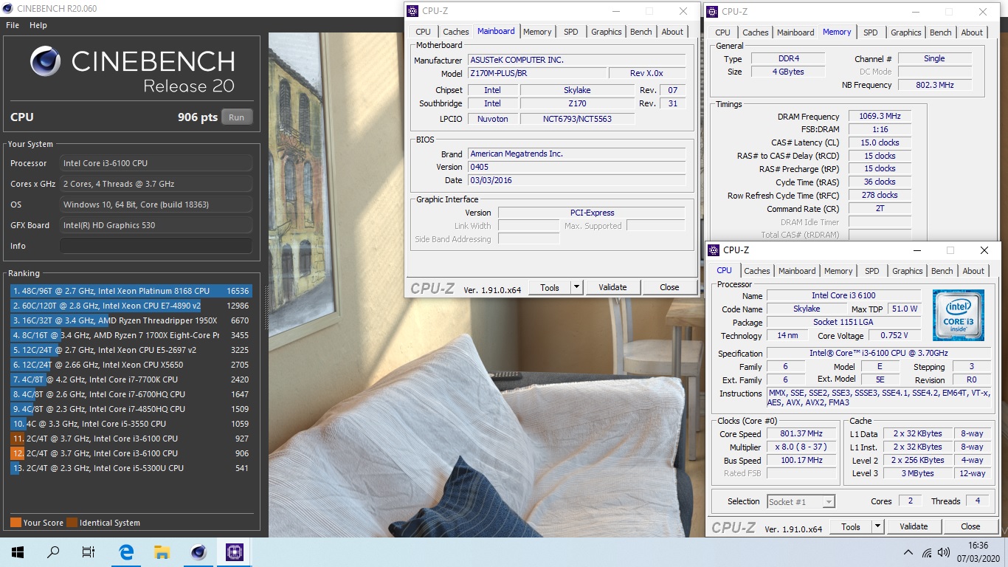Open Caches tab in CPU window of CPU-Z
The image size is (1008, 567).
[757, 271]
